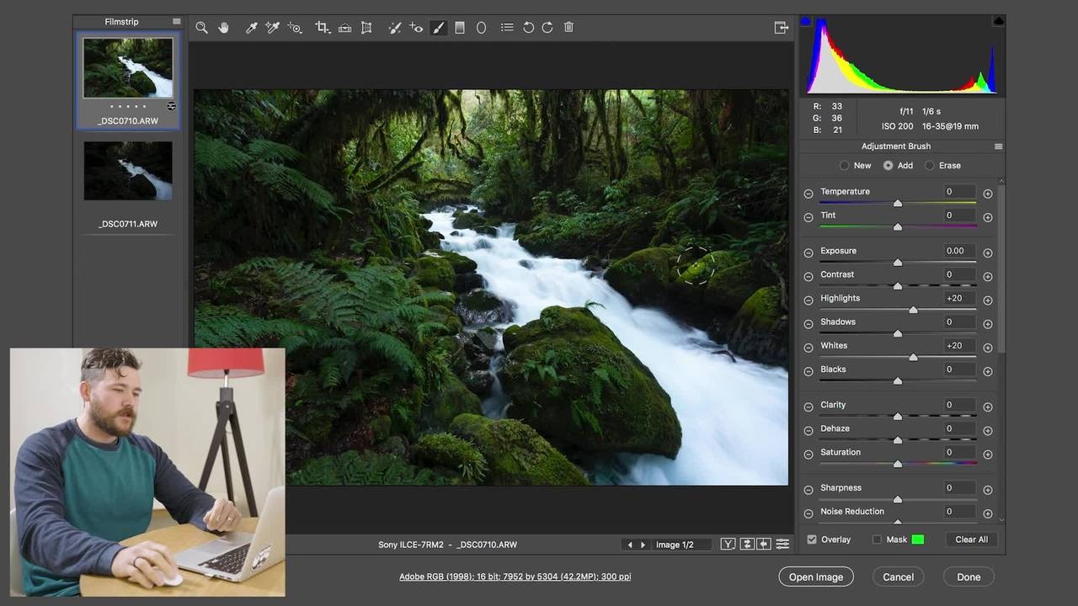Select the _DSC0711.ARW thumbnail in filmstrip
The image size is (1078, 606).
coord(128,171)
